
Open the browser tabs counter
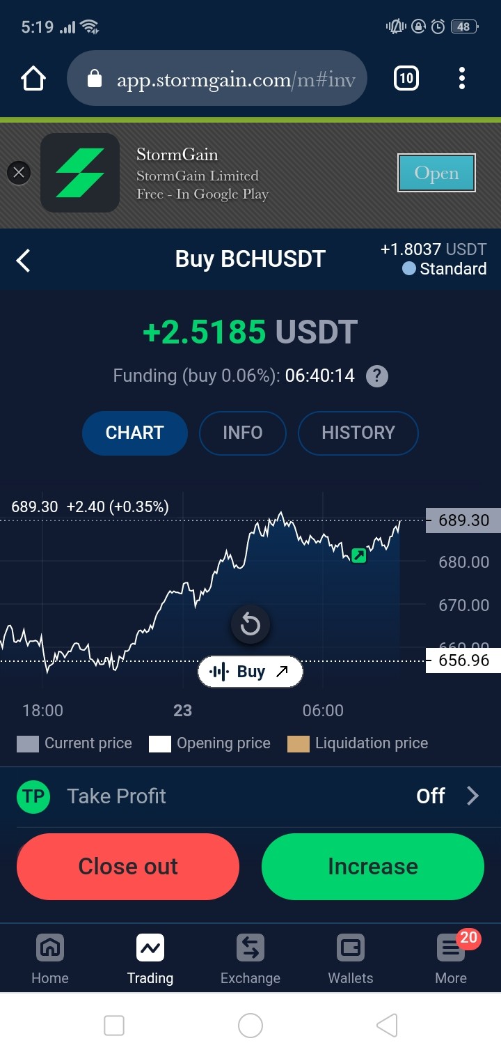406,79
